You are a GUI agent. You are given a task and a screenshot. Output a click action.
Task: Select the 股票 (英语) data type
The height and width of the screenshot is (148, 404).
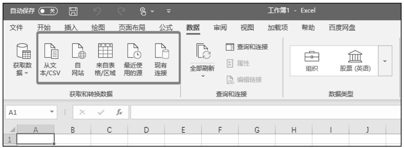pyautogui.click(x=355, y=60)
